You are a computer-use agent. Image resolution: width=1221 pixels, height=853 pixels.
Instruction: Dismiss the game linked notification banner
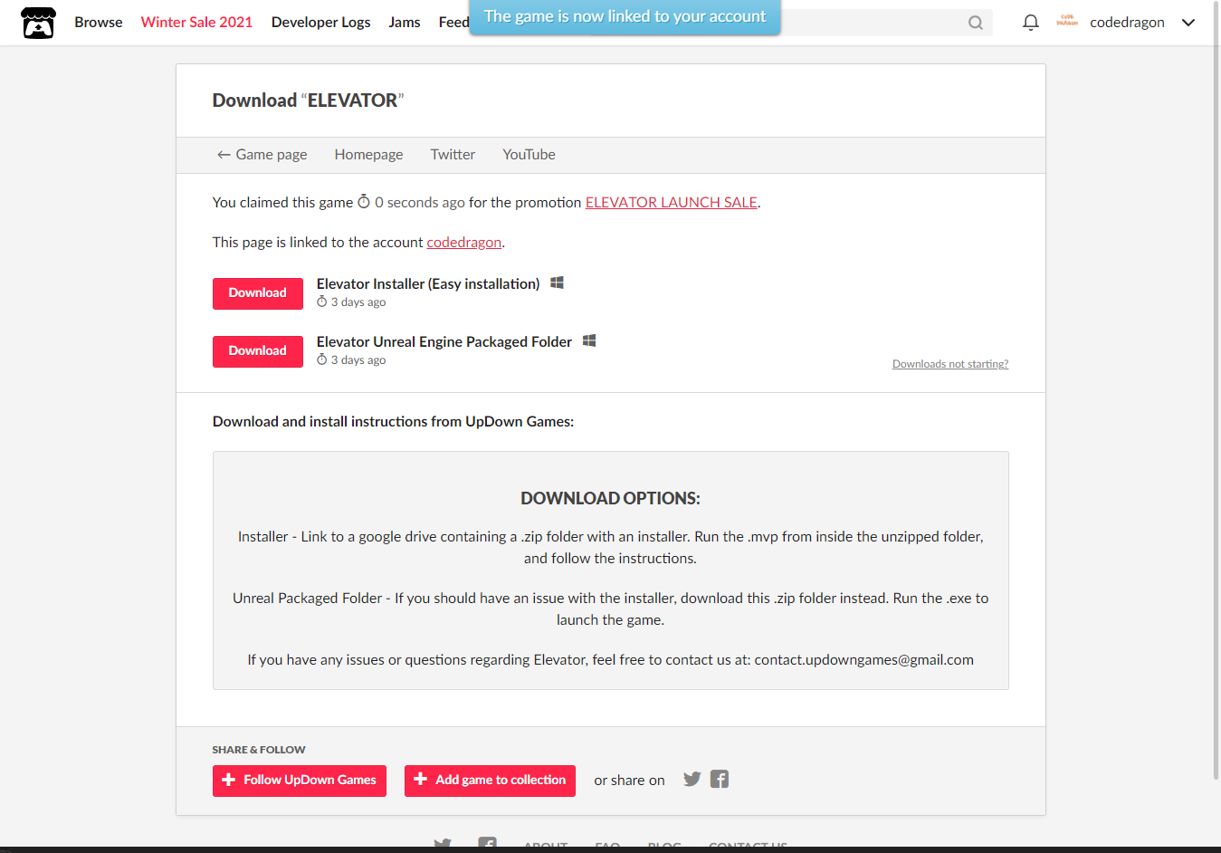625,16
